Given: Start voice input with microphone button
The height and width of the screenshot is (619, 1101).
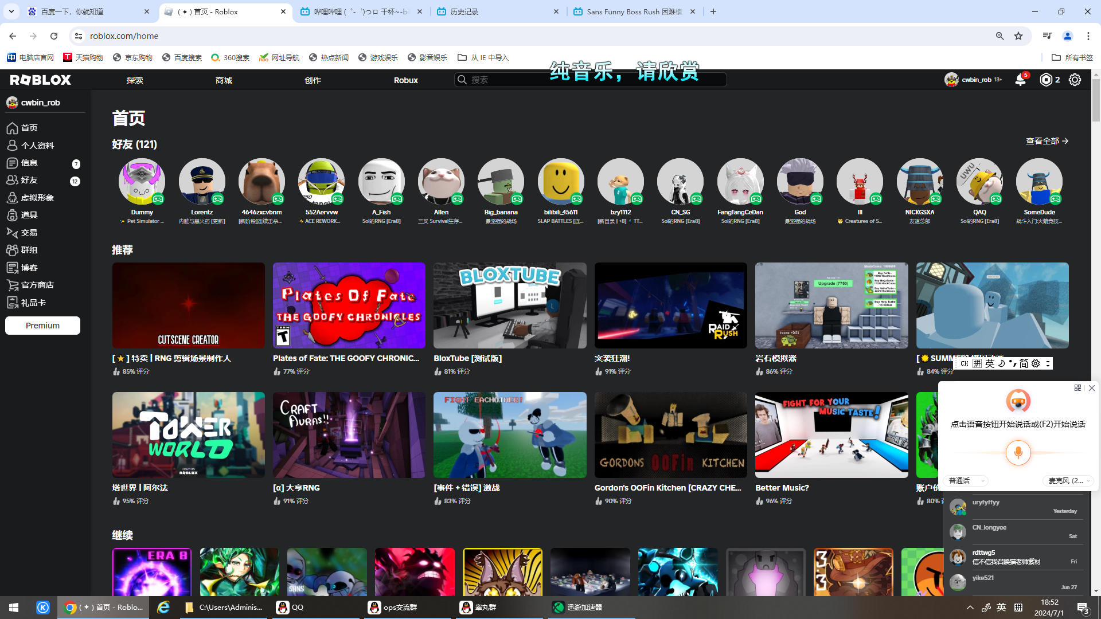Looking at the screenshot, I should [1018, 453].
